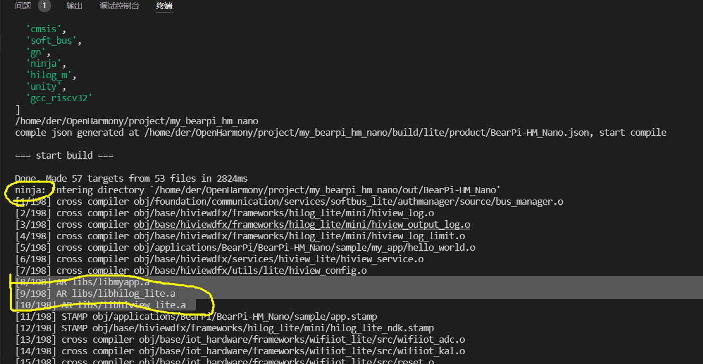Click the AR libs/libhilog_lite.a line

point(95,293)
